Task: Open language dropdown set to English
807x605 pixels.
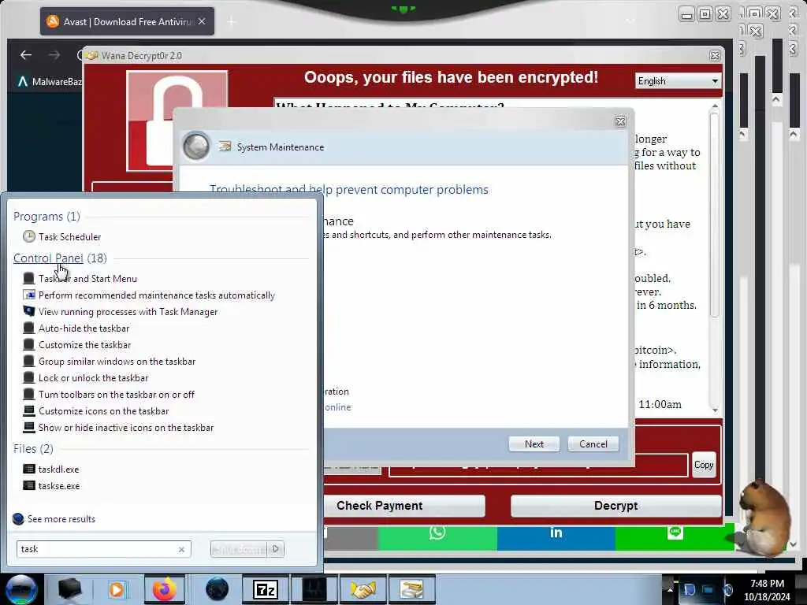Action: [677, 81]
